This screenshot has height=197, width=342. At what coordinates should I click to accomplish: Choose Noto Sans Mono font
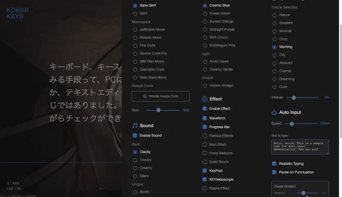pos(135,77)
